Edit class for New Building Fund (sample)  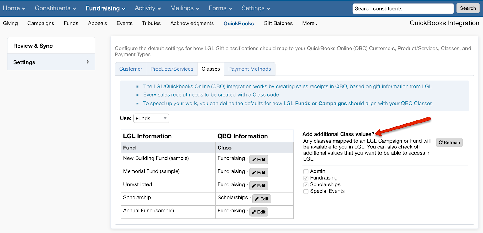[x=259, y=159]
